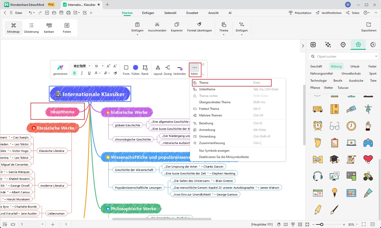This screenshot has width=381, height=228.
Task: Click the Format übertragen painter icon
Action: [199, 25]
